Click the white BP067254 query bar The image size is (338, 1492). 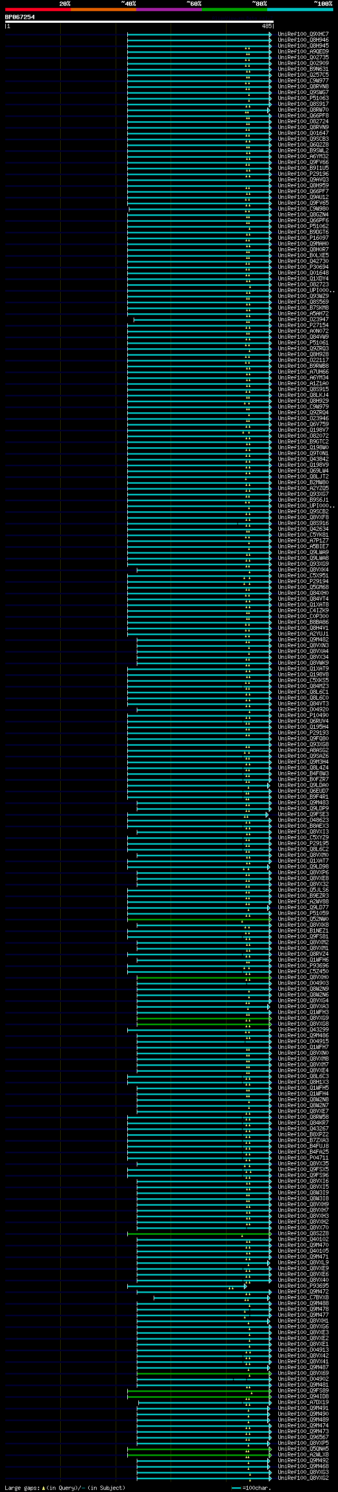139,21
